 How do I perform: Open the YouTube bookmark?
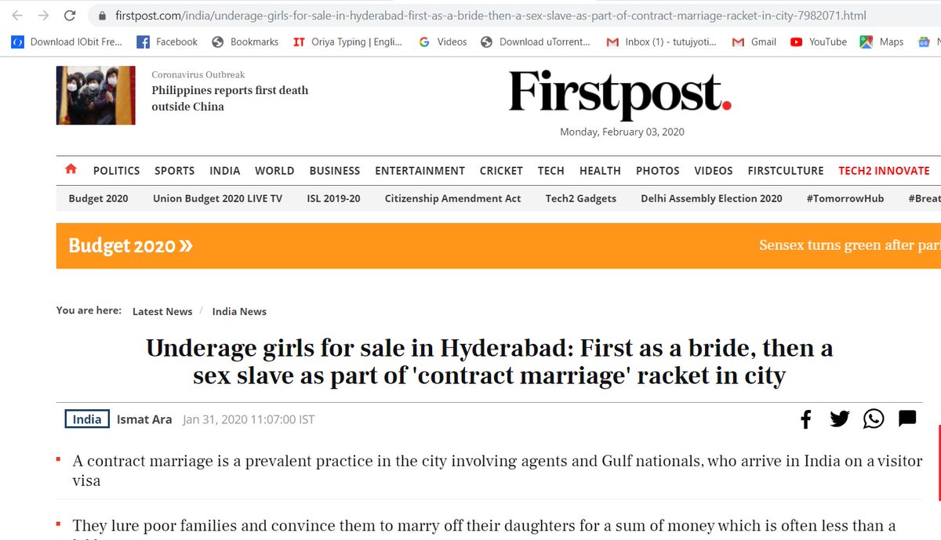coord(818,42)
